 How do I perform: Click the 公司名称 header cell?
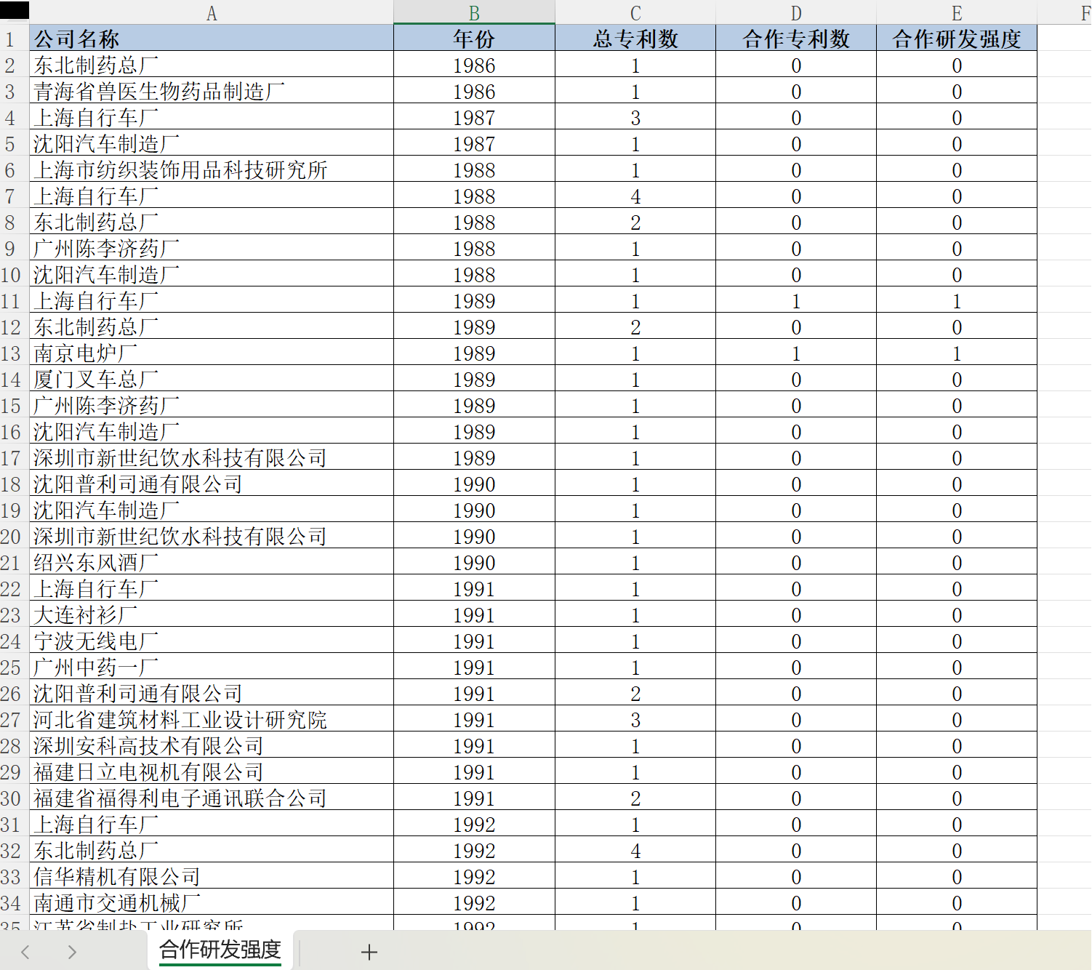click(x=212, y=39)
